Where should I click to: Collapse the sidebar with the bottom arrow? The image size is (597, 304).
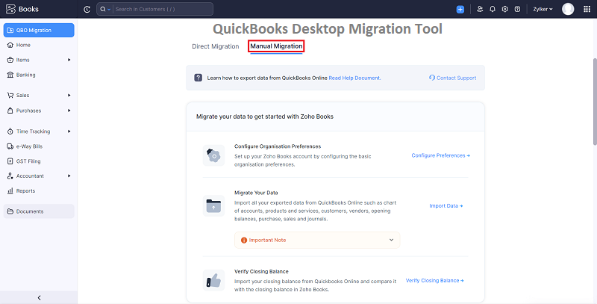[x=39, y=298]
